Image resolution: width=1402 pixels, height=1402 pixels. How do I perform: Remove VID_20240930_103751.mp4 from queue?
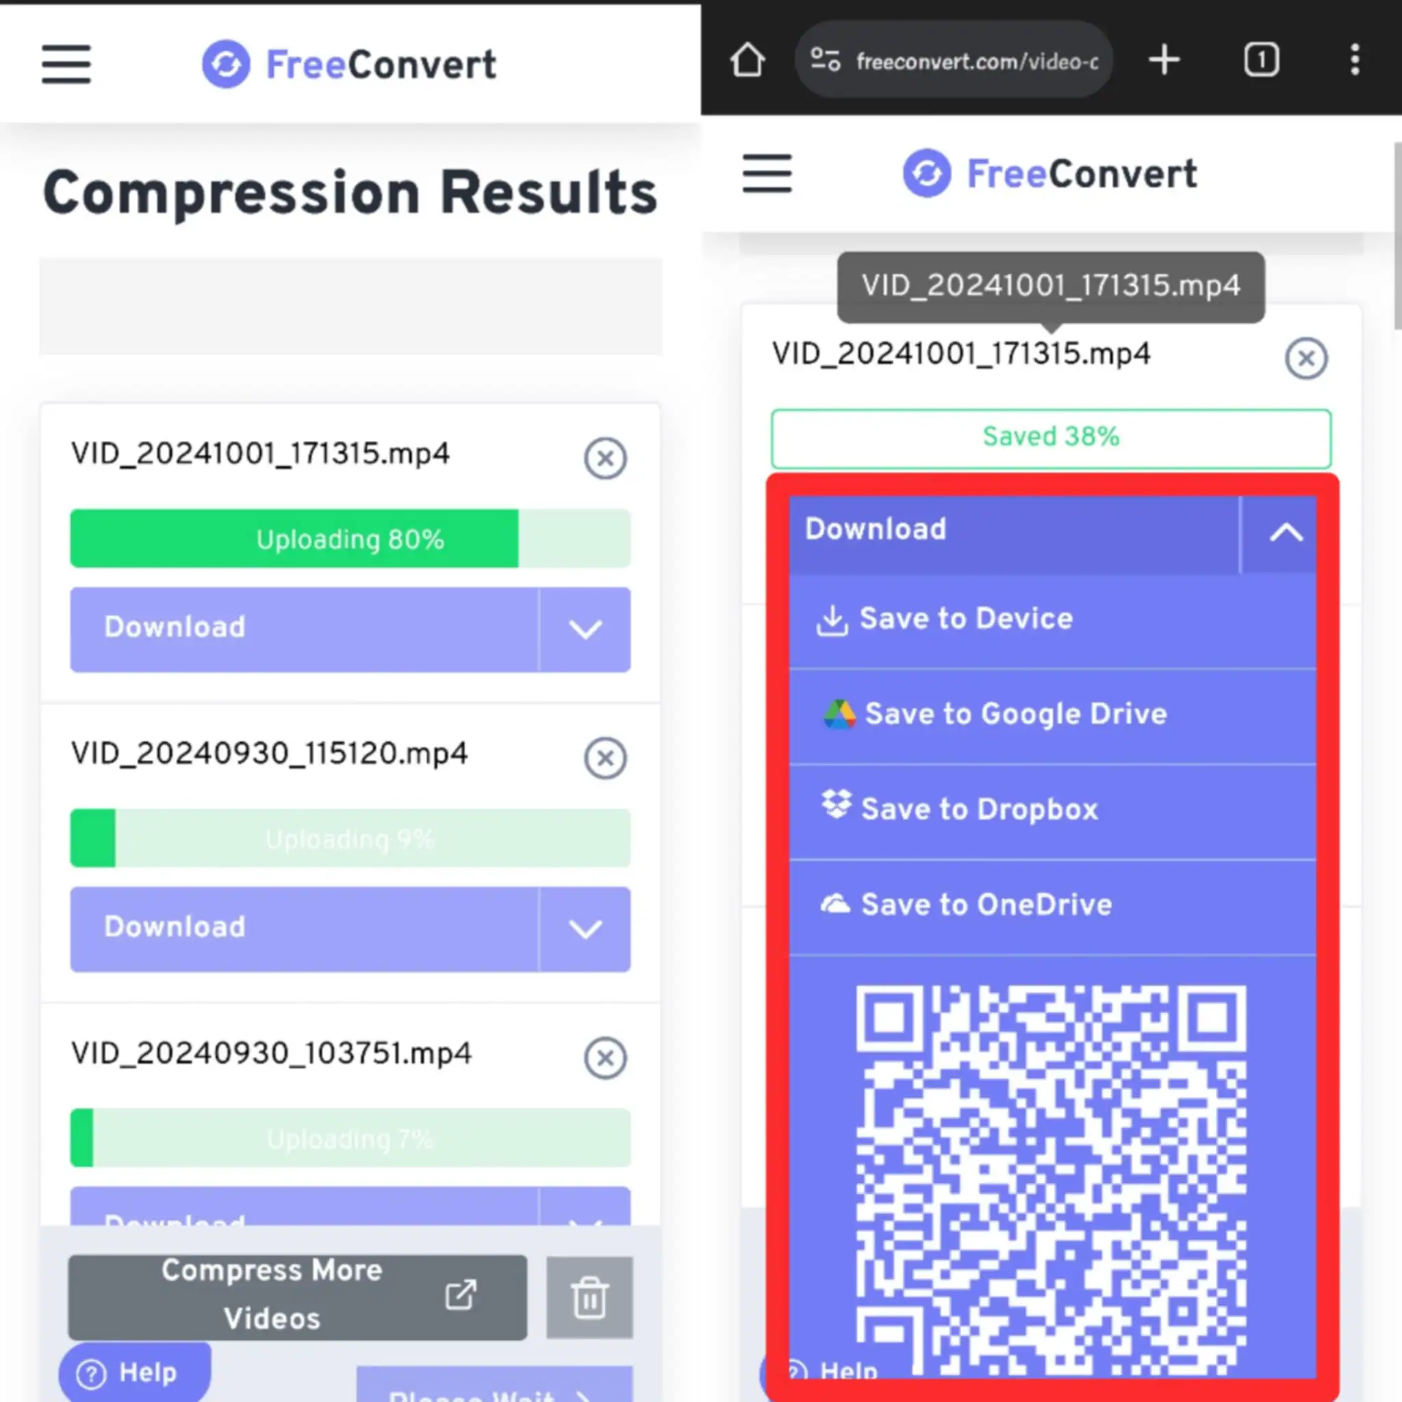click(604, 1054)
